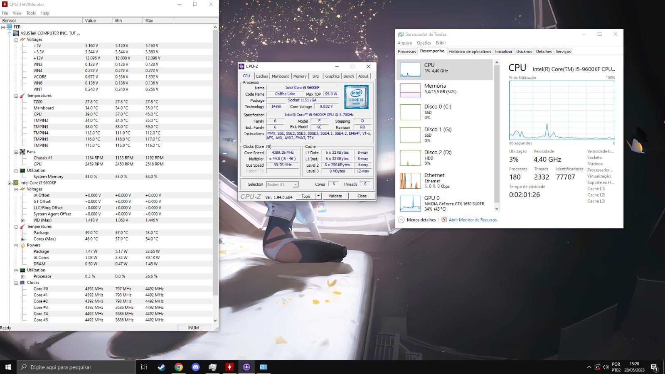Open Discord from the taskbar
665x374 pixels.
(x=195, y=367)
